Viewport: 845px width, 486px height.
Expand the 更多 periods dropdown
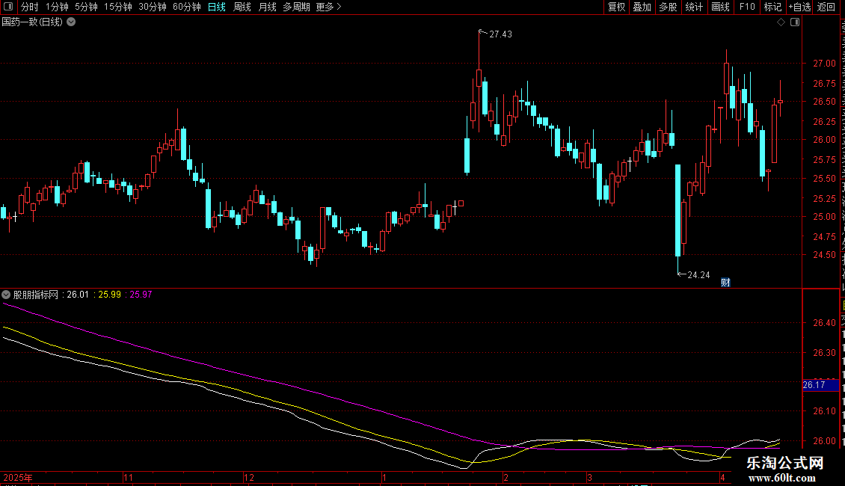[x=328, y=7]
